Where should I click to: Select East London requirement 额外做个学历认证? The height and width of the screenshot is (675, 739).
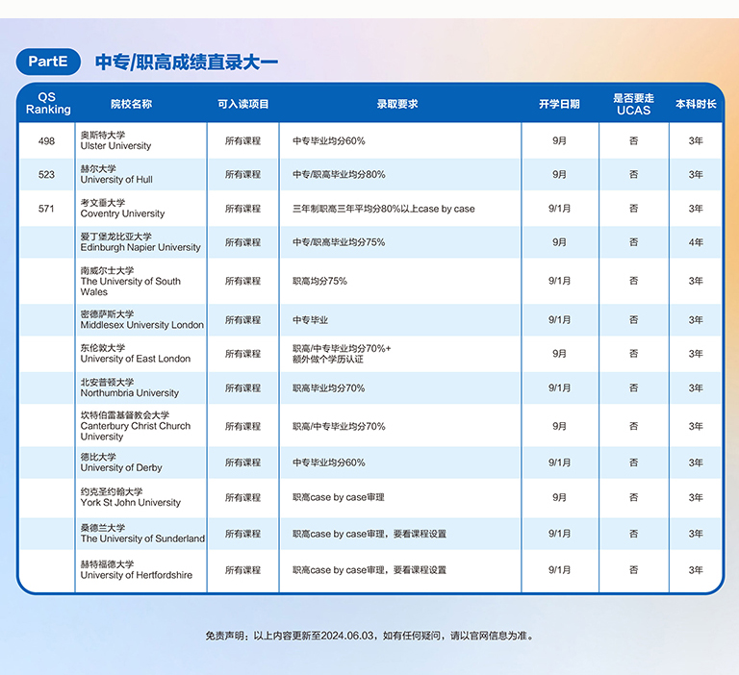[327, 360]
